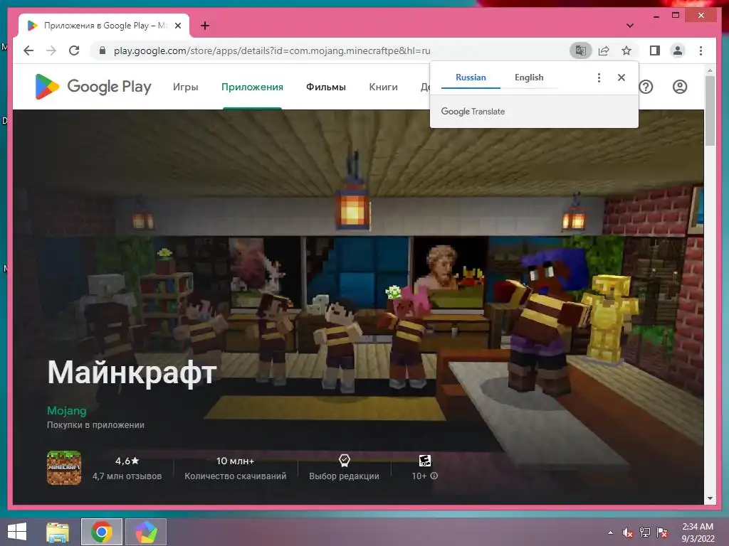Bookmark this page with the star icon
The height and width of the screenshot is (546, 729).
626,50
